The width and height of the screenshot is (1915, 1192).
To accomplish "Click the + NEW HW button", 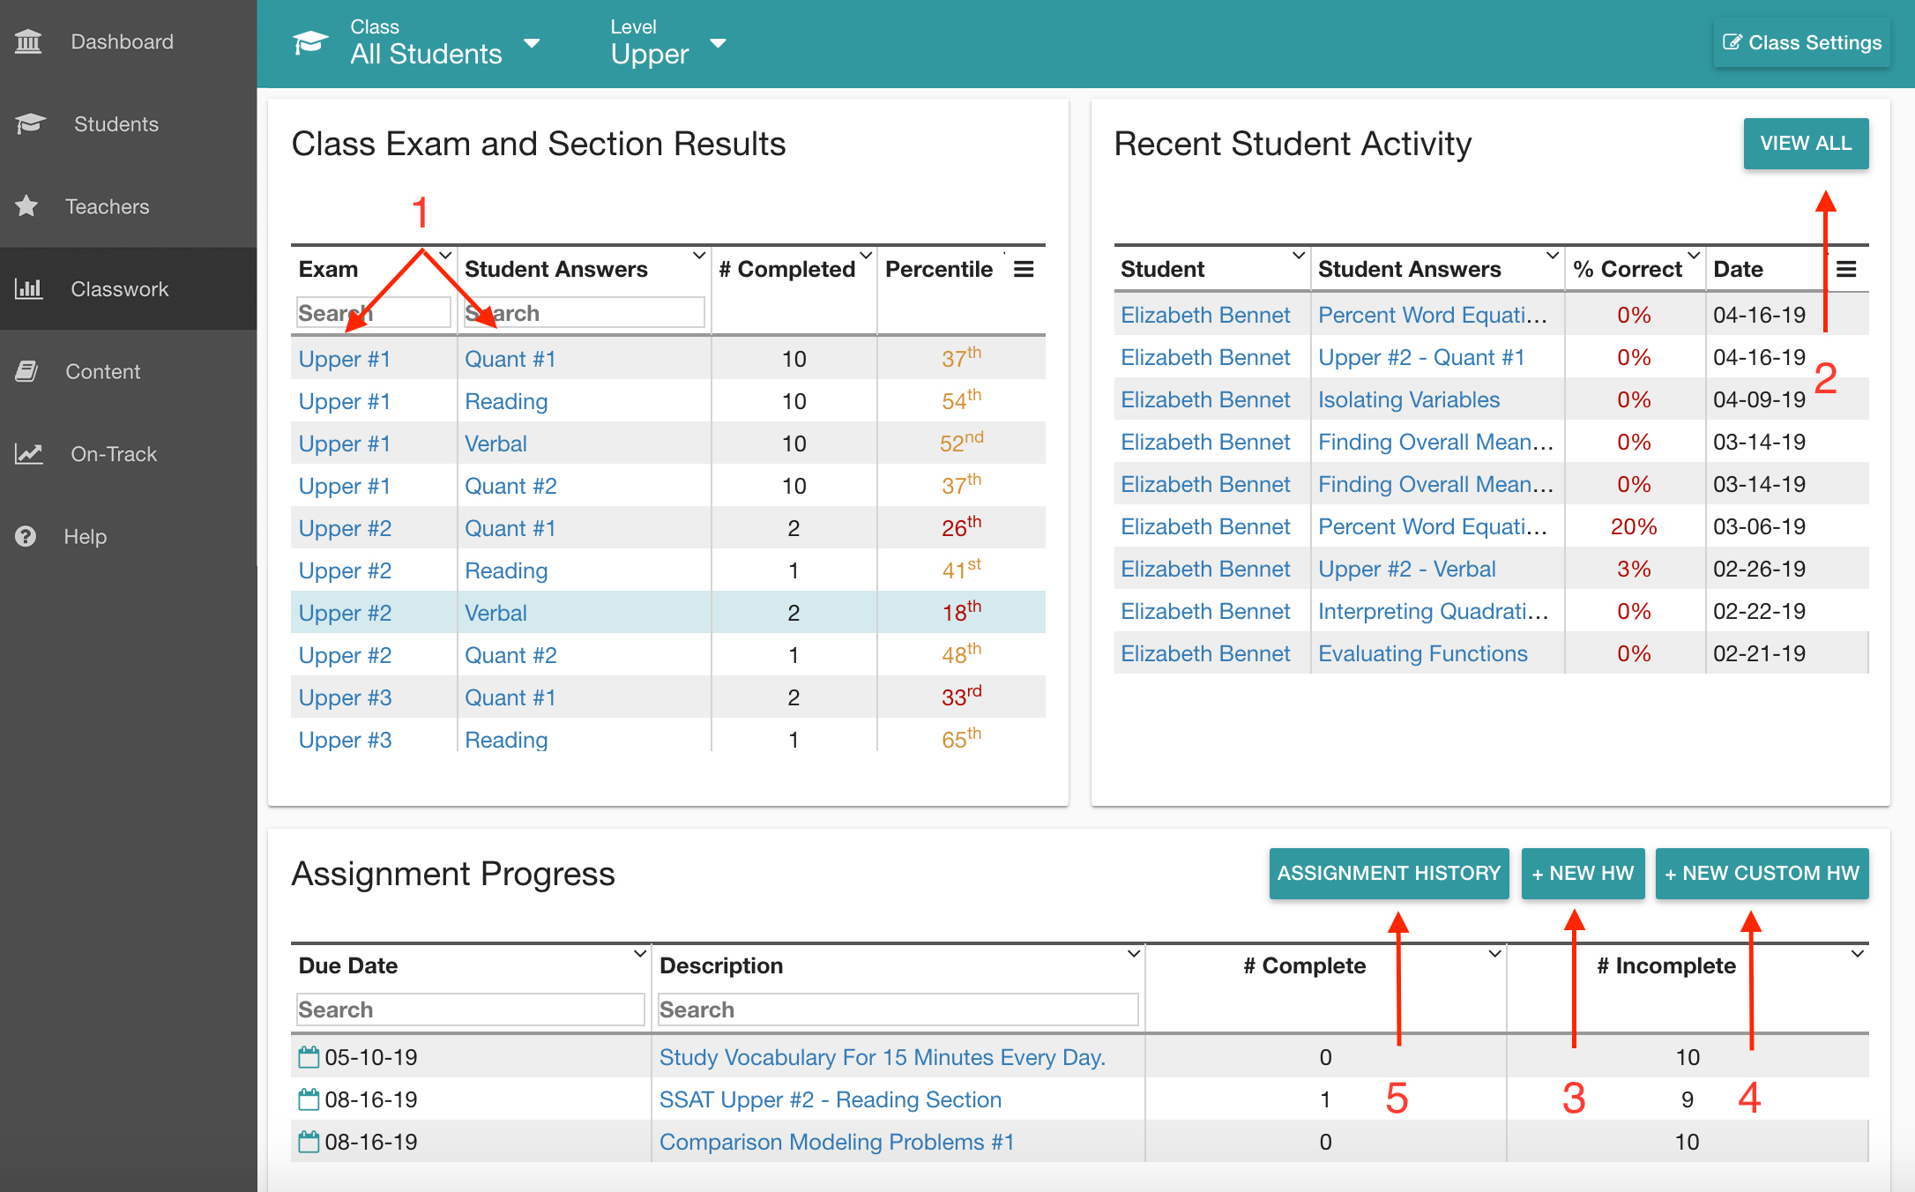I will click(1583, 873).
